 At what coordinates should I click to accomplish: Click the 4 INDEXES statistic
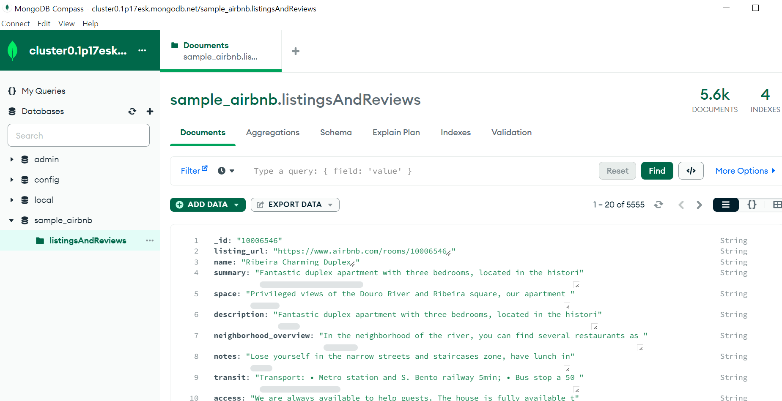(x=765, y=100)
